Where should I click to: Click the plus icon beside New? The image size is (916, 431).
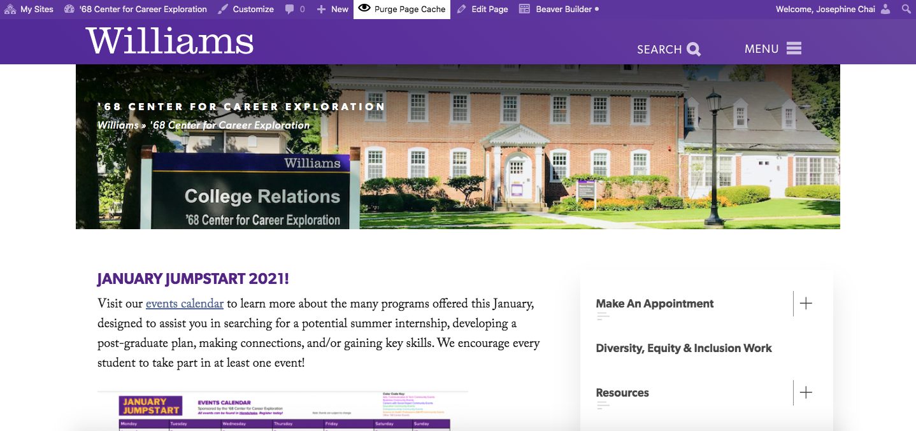(x=321, y=10)
